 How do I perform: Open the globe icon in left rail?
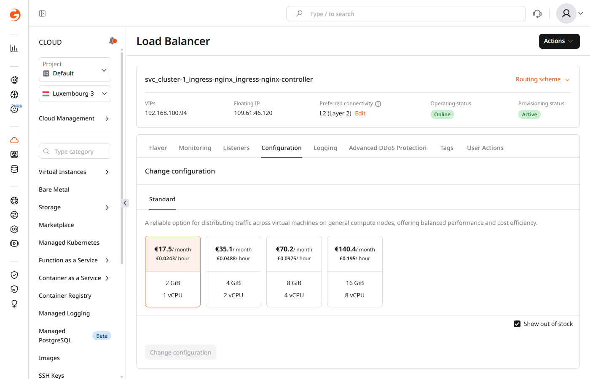(14, 200)
